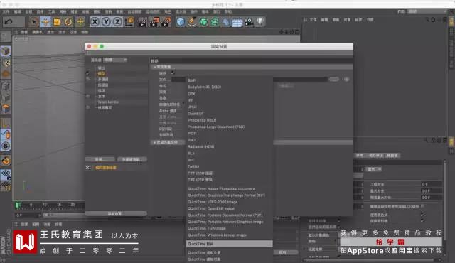The width and height of the screenshot is (455, 263).
Task: Click the orange render setting preset name
Action: (x=106, y=168)
